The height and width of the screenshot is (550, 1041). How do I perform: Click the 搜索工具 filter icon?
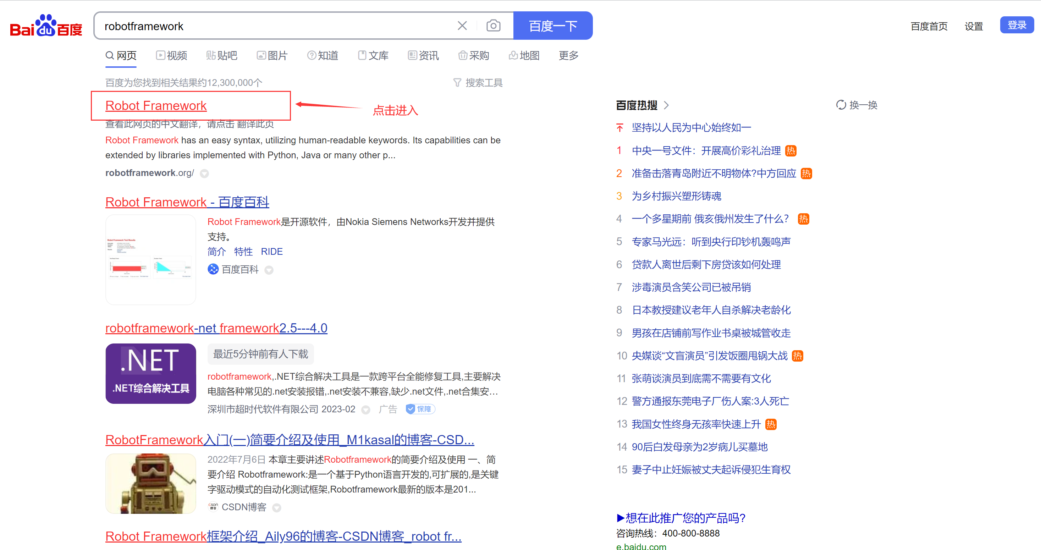coord(457,83)
